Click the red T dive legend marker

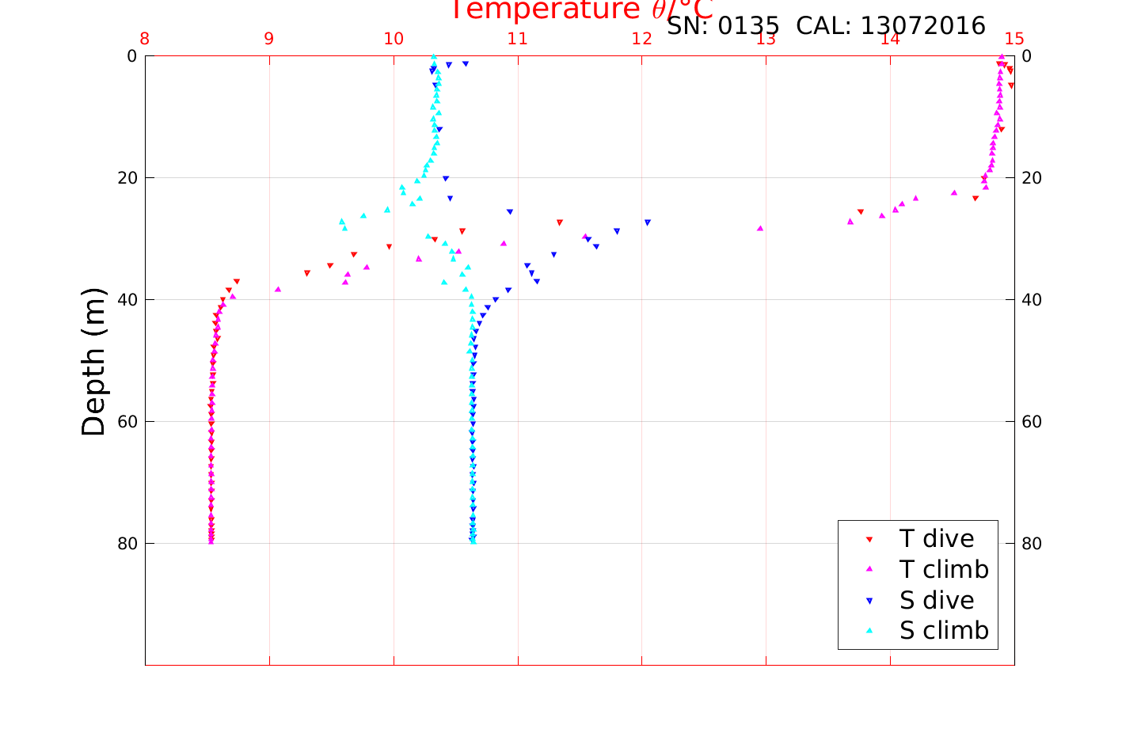[x=869, y=539]
